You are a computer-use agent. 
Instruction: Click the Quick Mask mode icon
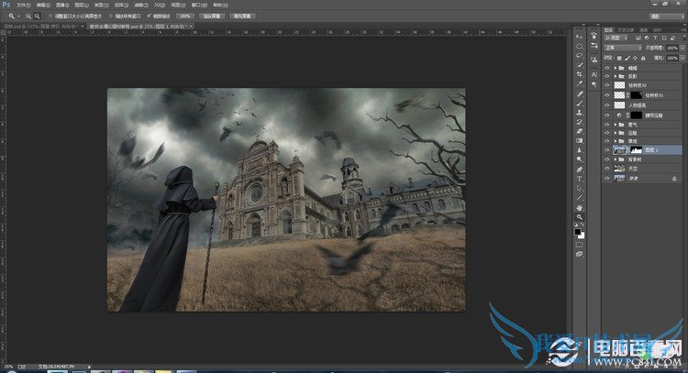pyautogui.click(x=580, y=245)
